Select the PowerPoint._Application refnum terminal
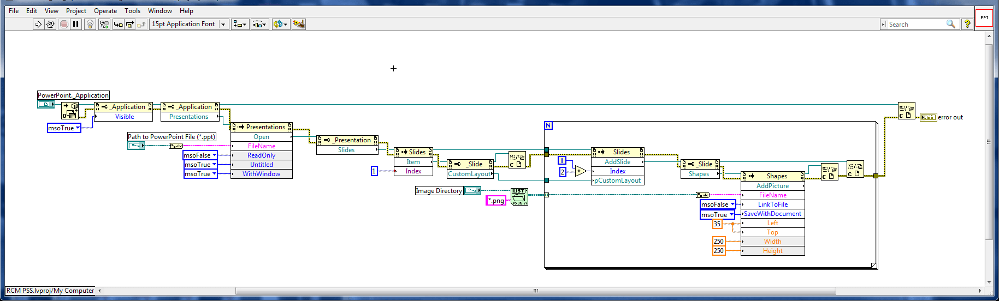The image size is (999, 301). click(x=46, y=104)
